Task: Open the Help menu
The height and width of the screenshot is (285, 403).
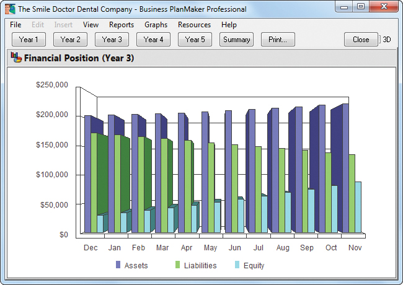Action: click(x=229, y=25)
